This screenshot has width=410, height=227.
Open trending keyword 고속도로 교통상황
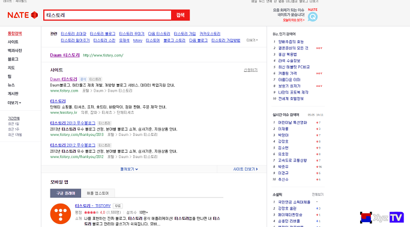point(292,161)
